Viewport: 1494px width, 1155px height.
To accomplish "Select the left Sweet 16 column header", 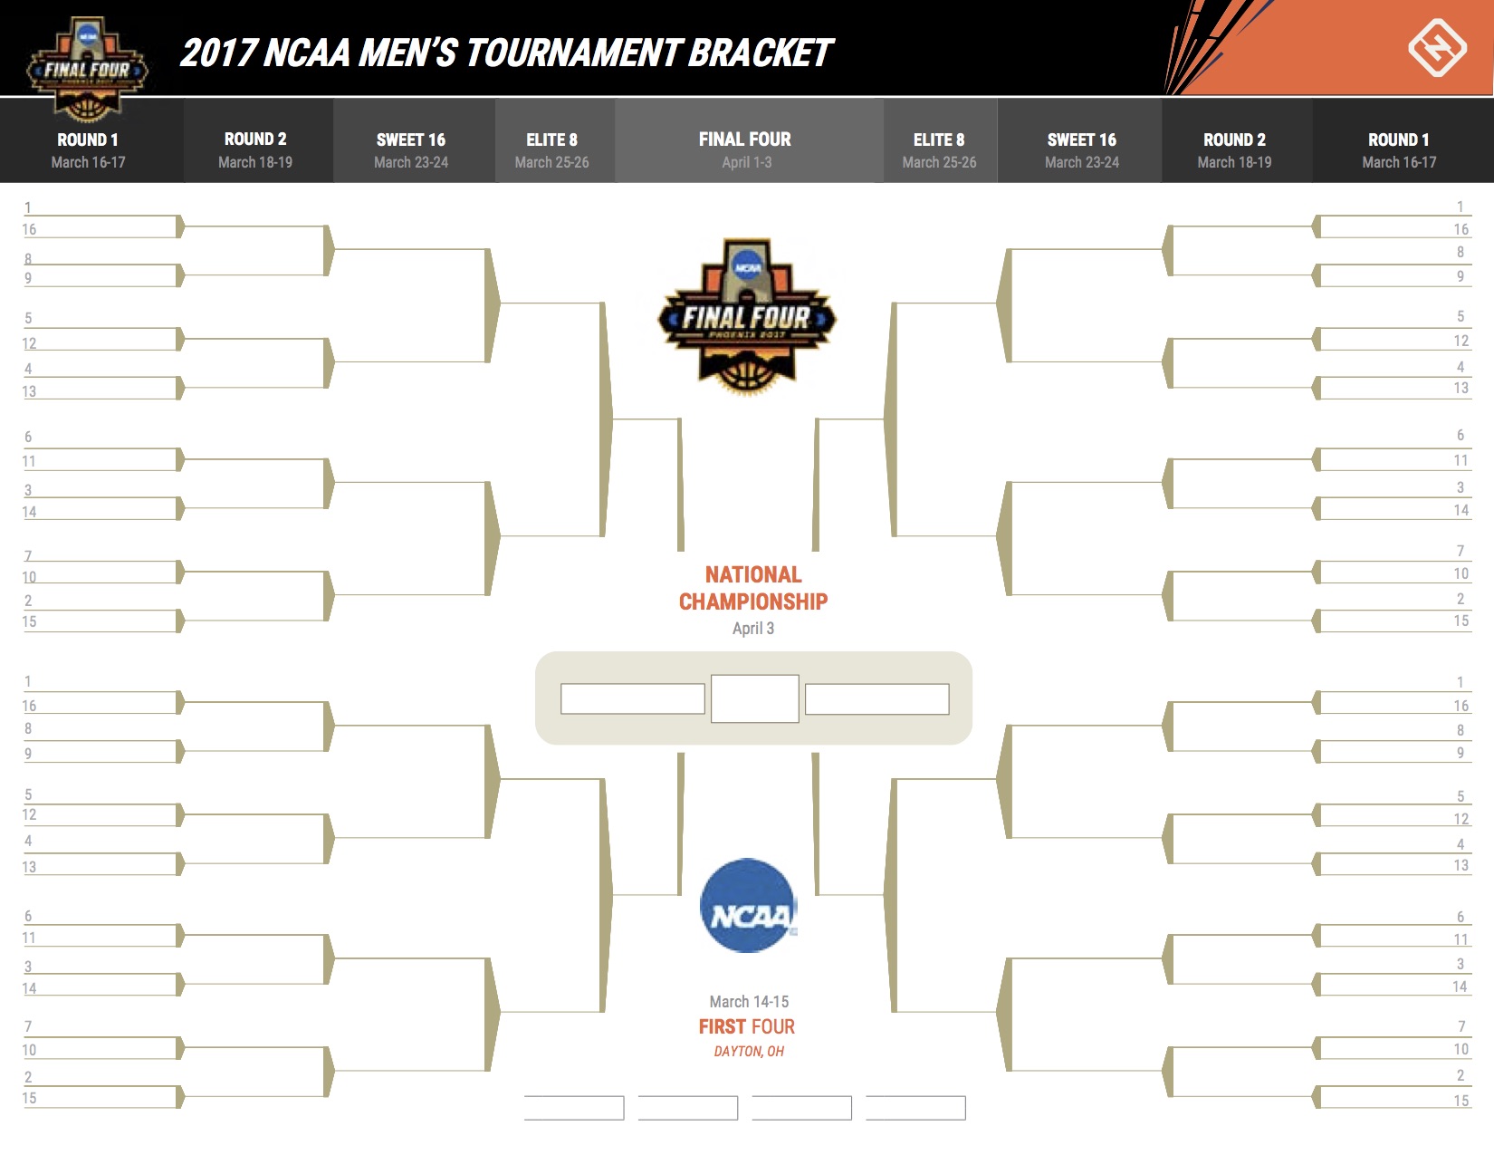I will point(411,149).
